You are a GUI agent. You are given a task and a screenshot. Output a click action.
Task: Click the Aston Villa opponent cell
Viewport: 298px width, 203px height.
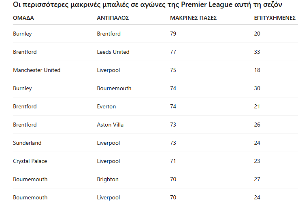click(x=110, y=125)
